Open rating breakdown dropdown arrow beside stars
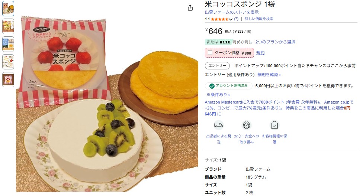Screen dimensions: 360x196 click(x=231, y=19)
